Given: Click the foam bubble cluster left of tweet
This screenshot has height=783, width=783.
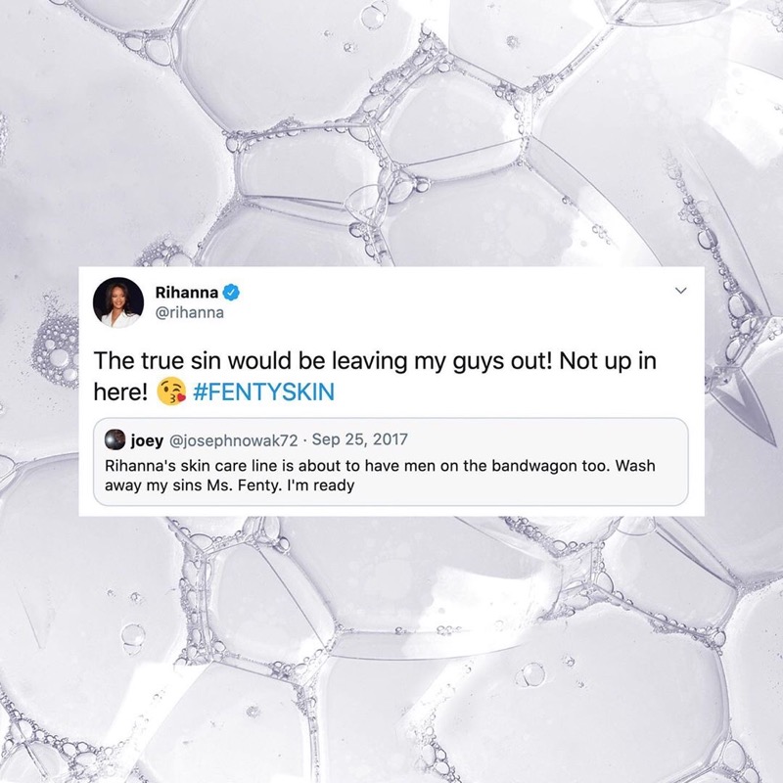Looking at the screenshot, I should tap(56, 345).
